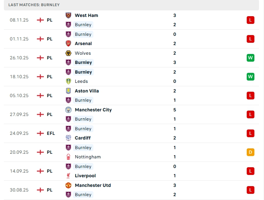The width and height of the screenshot is (264, 200).
Task: Open the Liverpool team link
Action: click(85, 176)
